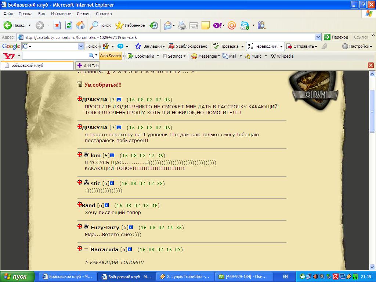
Task: Open the » next pages link
Action: (x=192, y=72)
